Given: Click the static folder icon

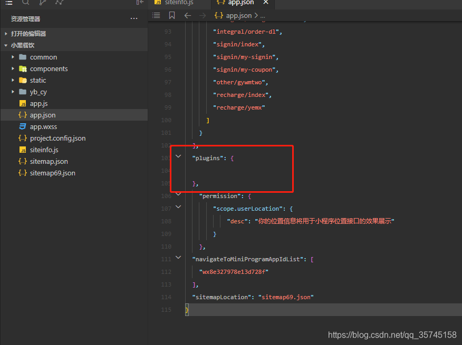Looking at the screenshot, I should pos(23,80).
